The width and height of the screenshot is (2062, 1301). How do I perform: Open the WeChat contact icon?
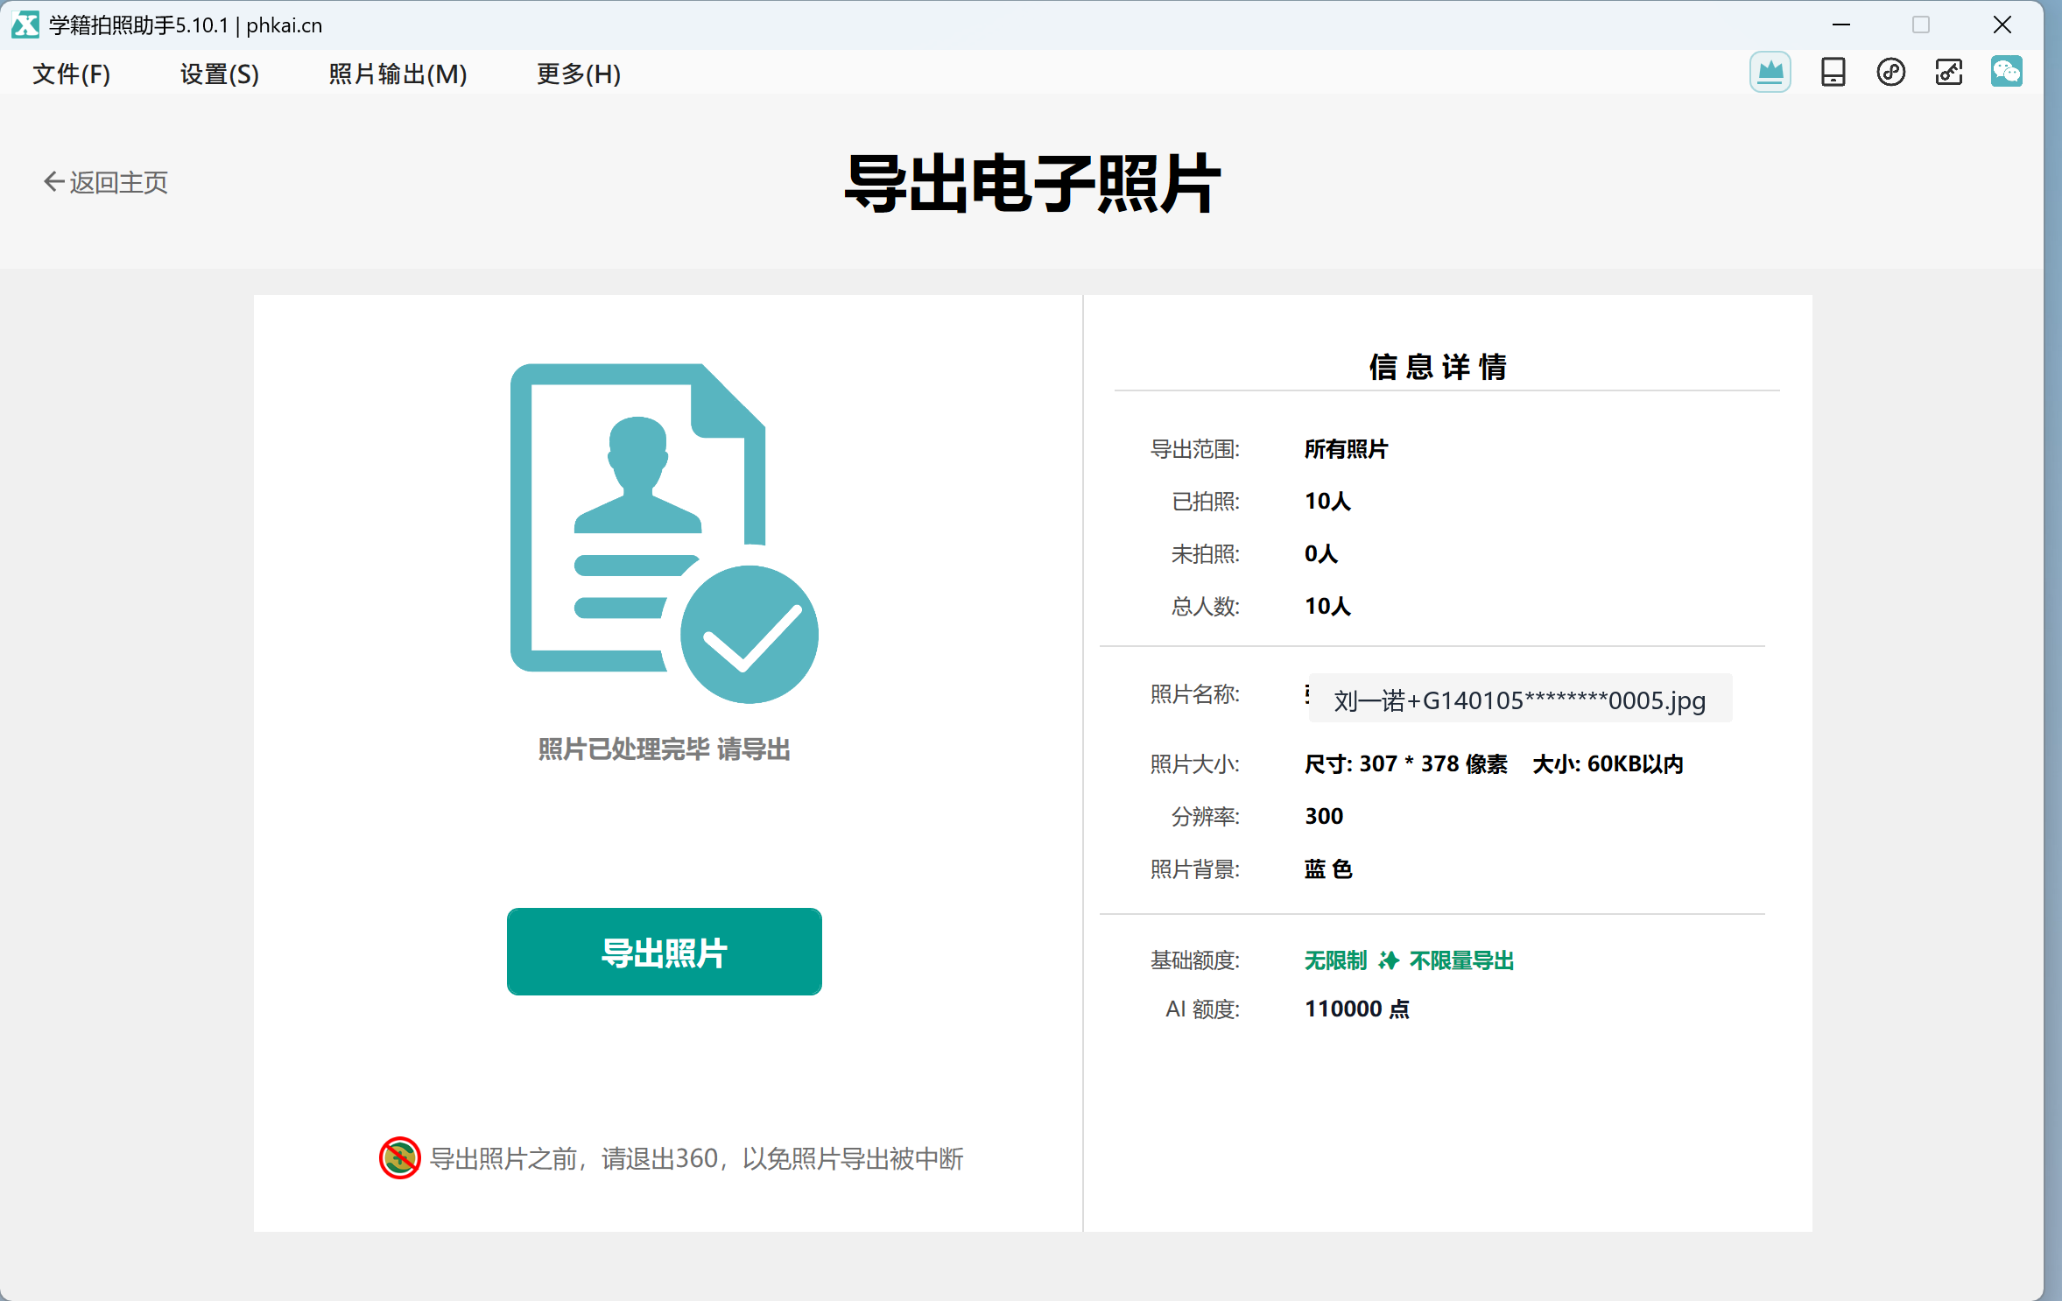(x=2006, y=72)
